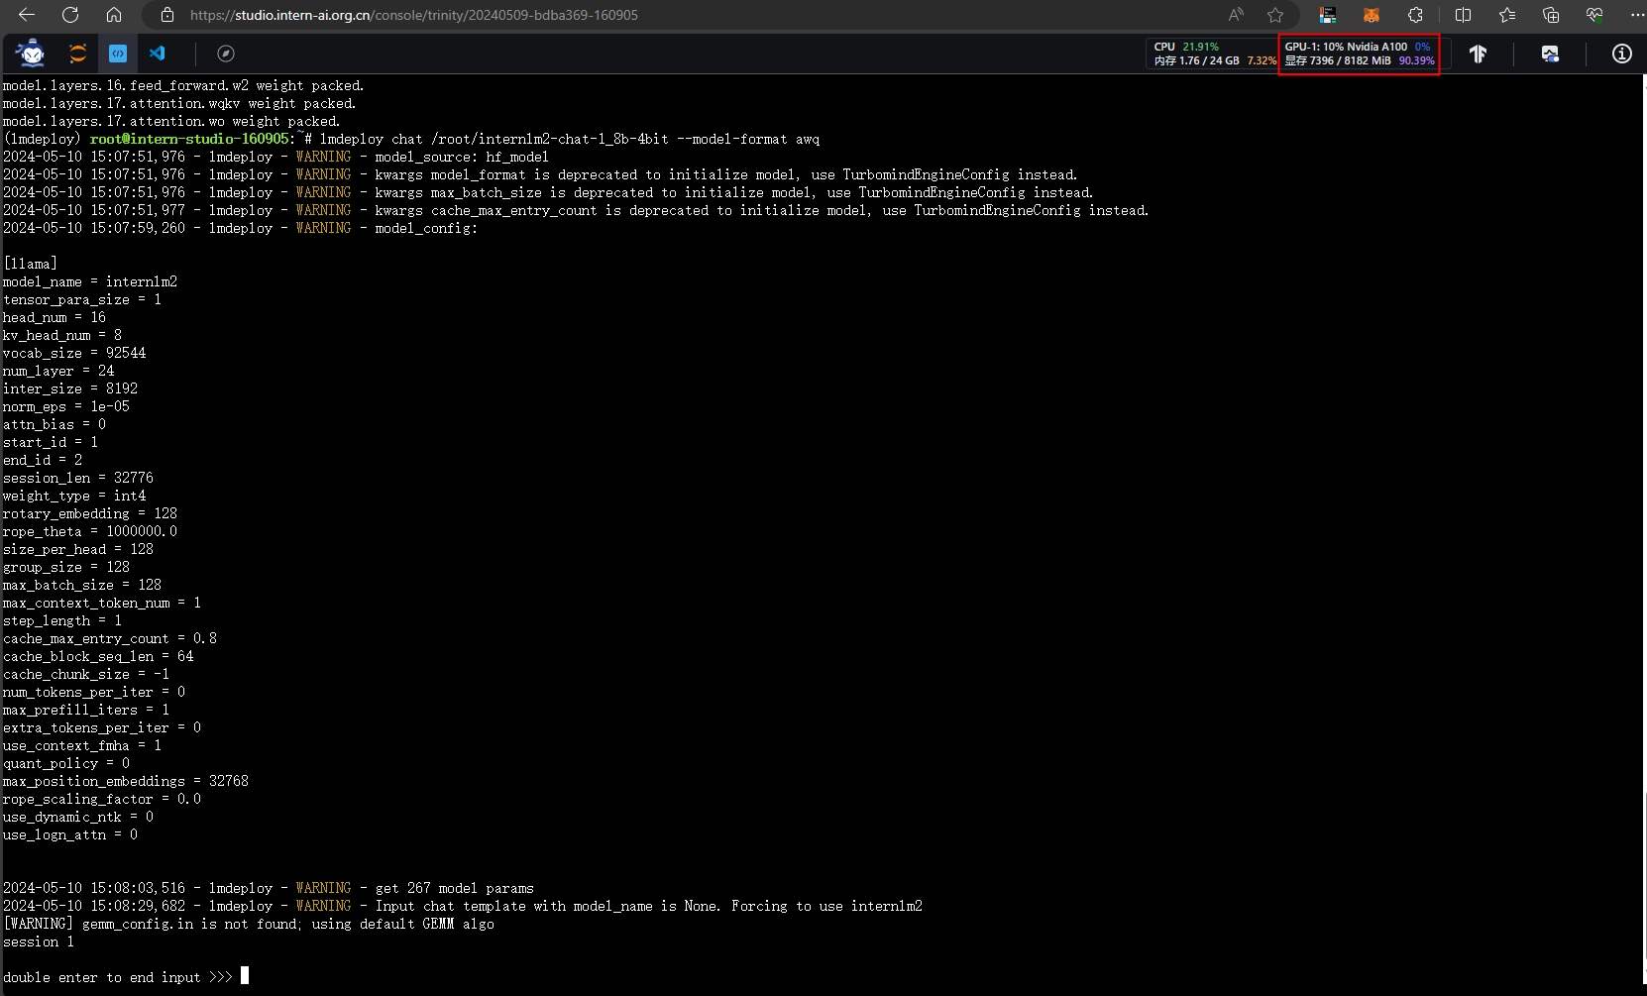This screenshot has width=1647, height=996.
Task: Toggle browser split screen view
Action: [1463, 15]
